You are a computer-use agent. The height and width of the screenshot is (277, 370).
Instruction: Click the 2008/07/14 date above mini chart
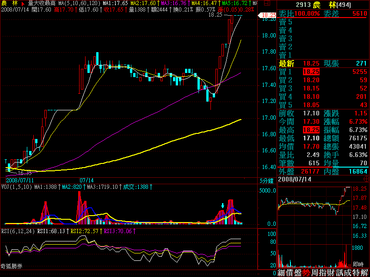click(x=295, y=179)
